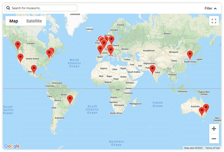Zoom in with the plus button

pos(214,129)
